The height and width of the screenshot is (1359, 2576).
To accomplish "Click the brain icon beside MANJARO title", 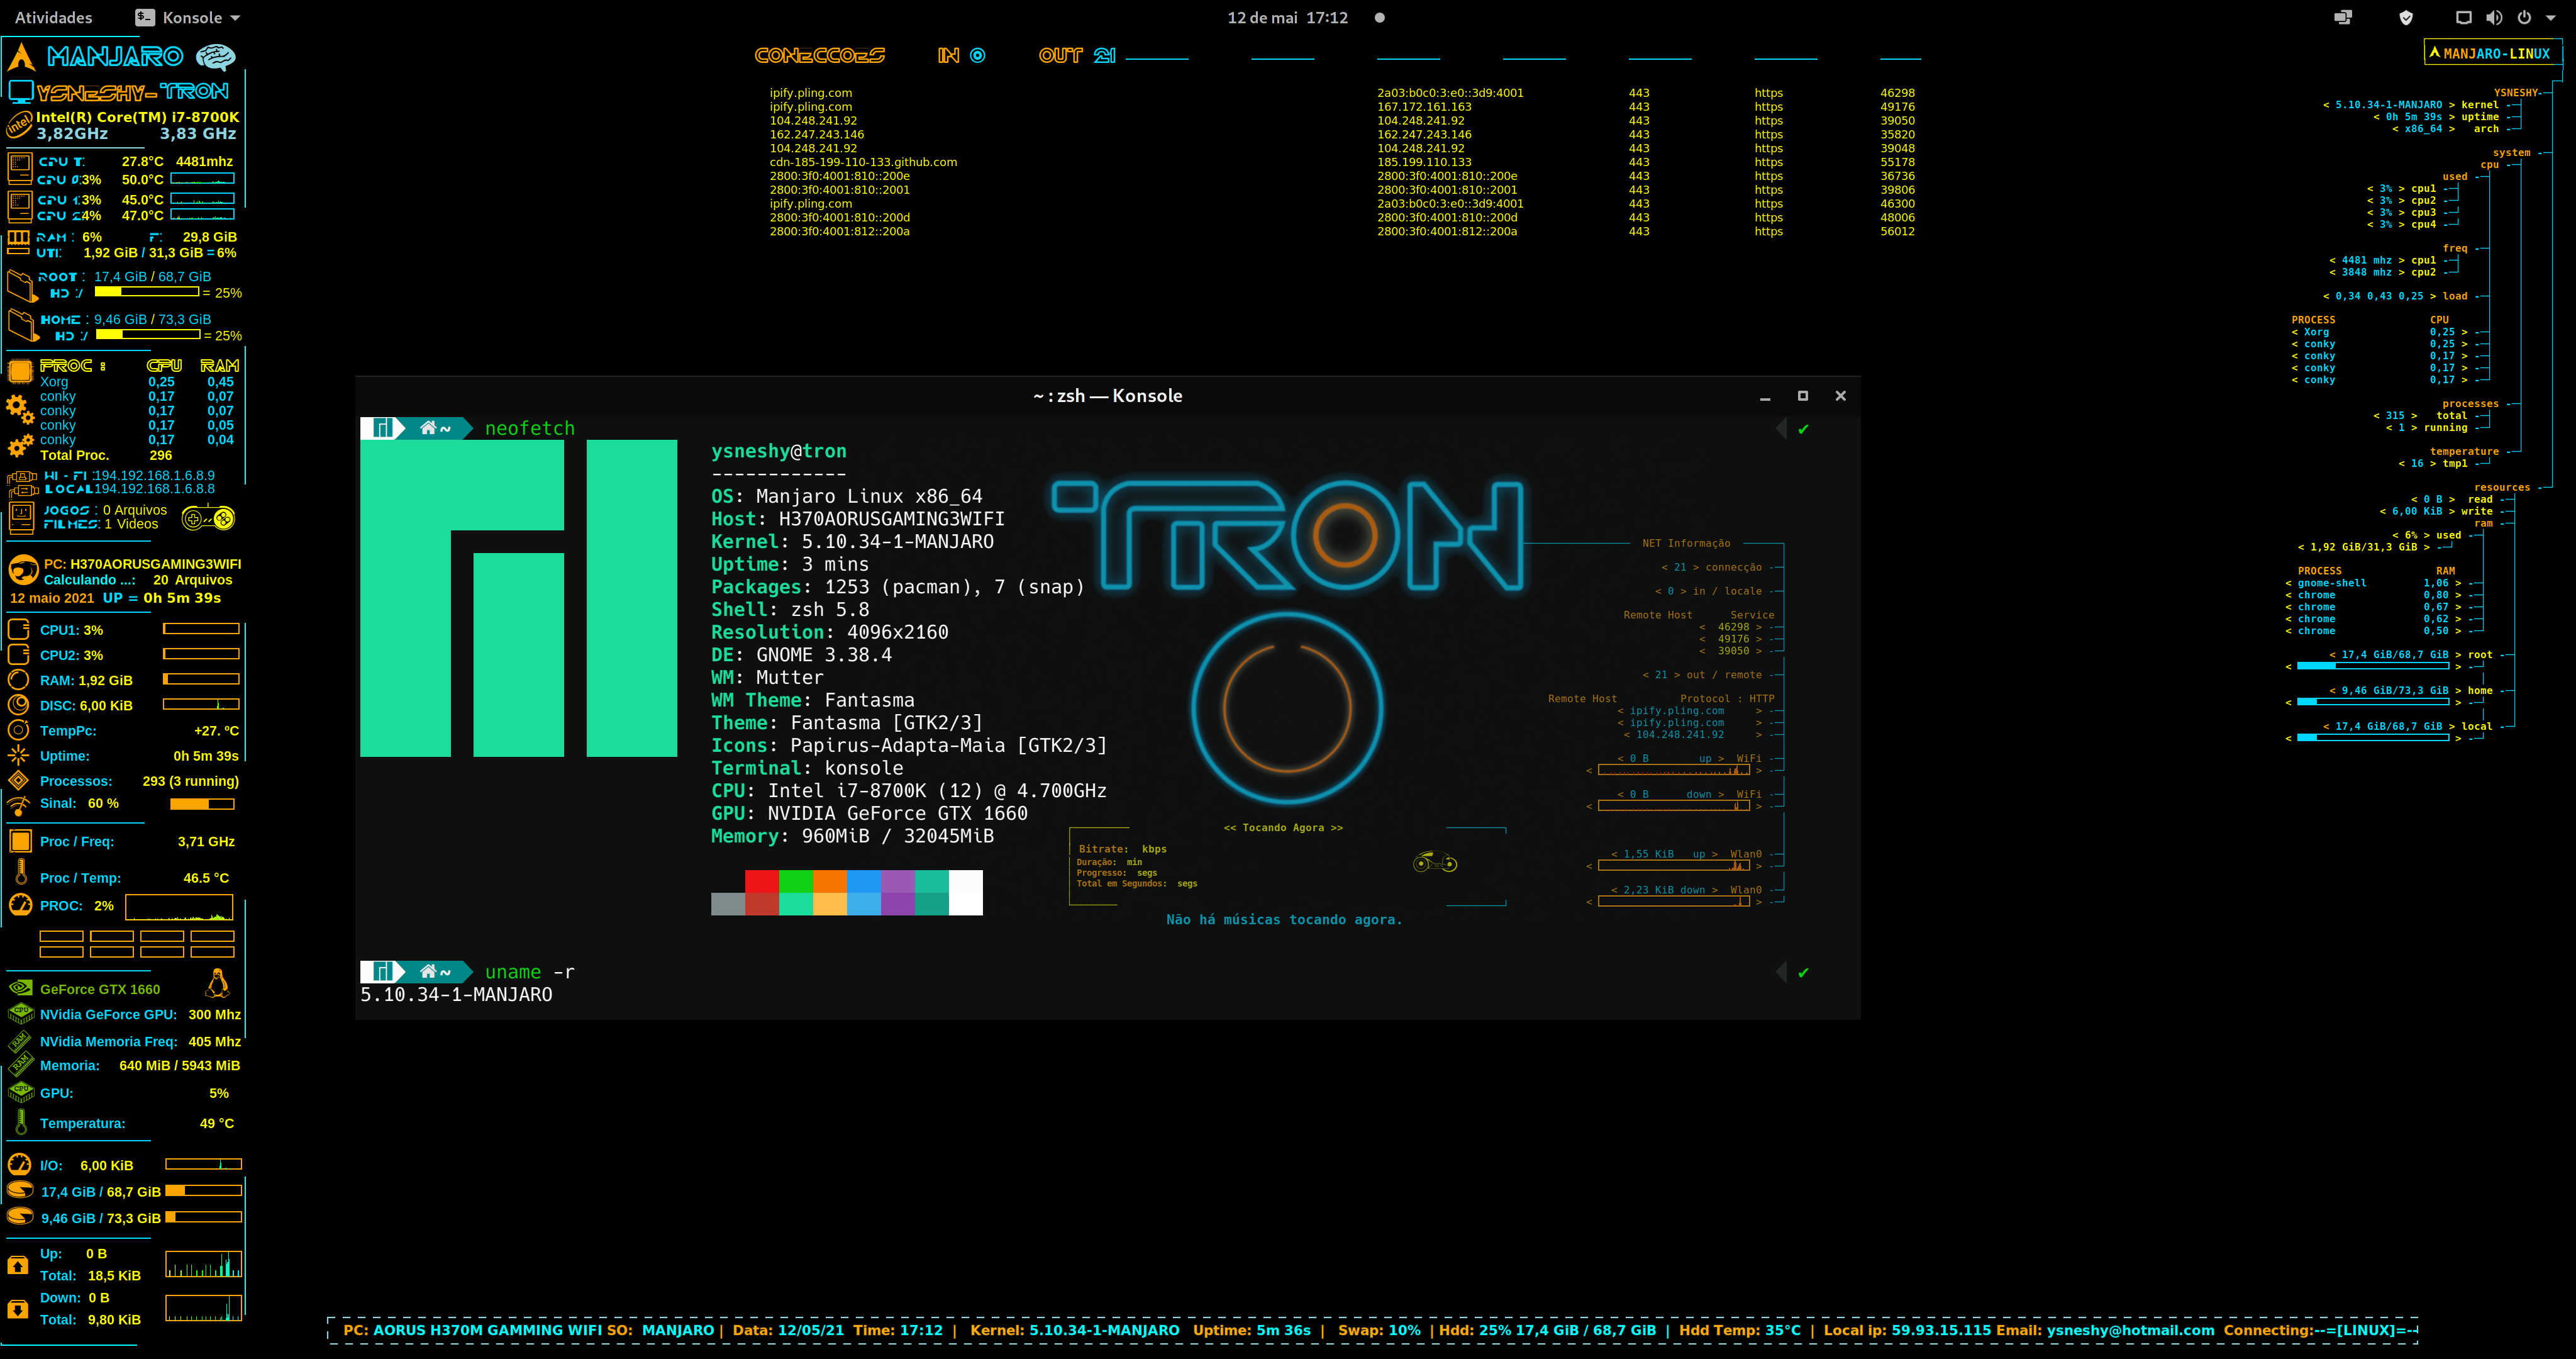I will [215, 57].
